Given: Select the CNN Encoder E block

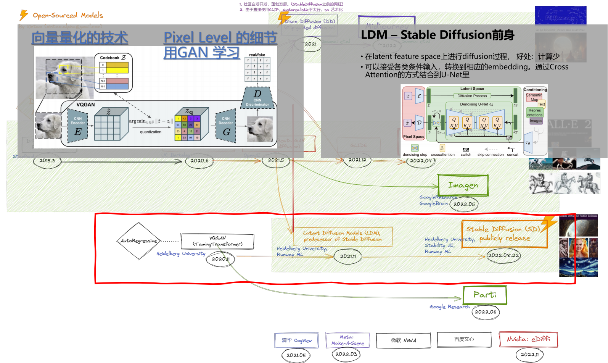Looking at the screenshot, I should [x=78, y=126].
